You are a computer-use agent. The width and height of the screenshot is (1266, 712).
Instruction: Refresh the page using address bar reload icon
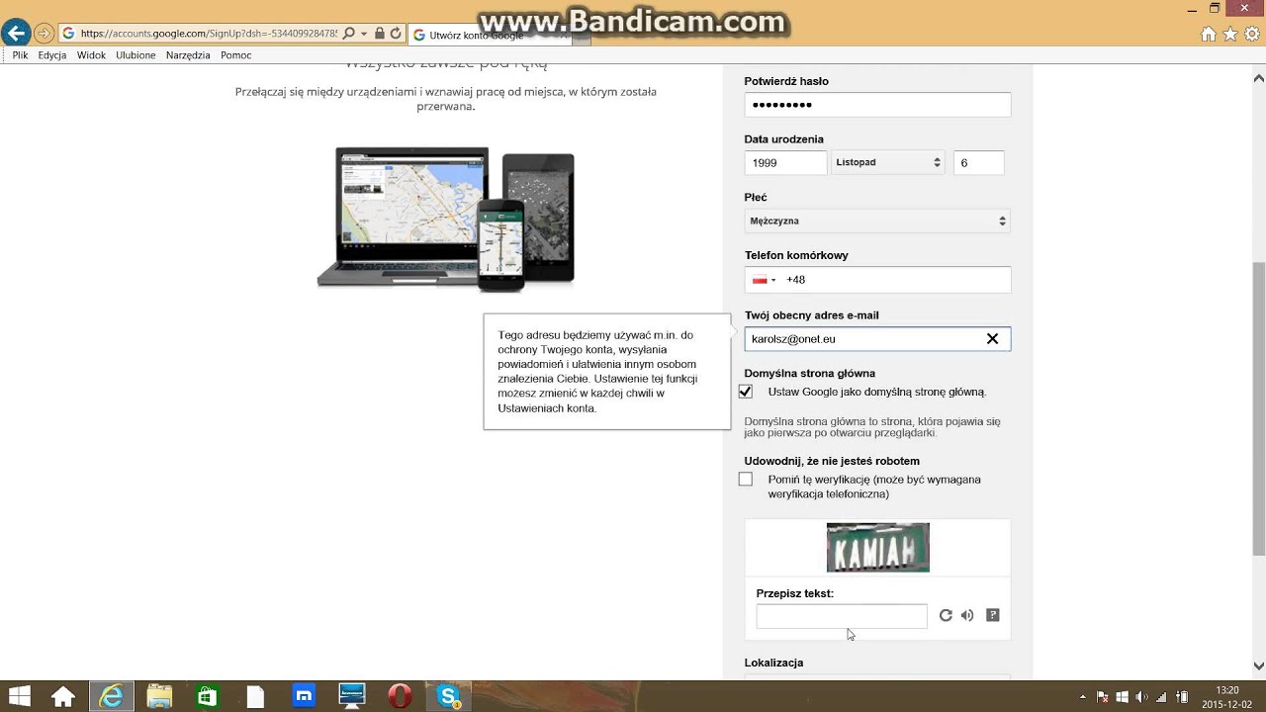click(396, 34)
